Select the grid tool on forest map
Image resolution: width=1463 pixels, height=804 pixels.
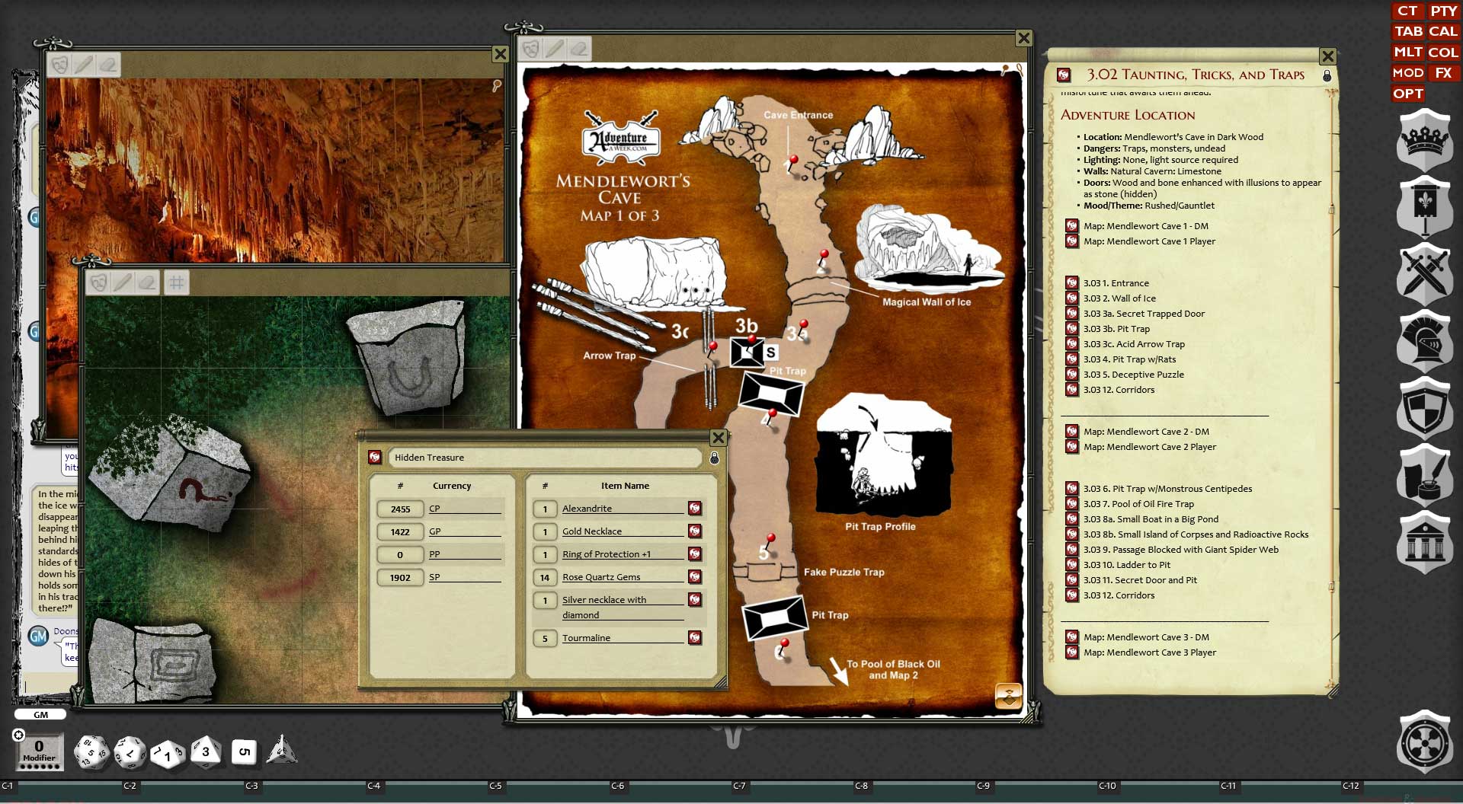176,283
